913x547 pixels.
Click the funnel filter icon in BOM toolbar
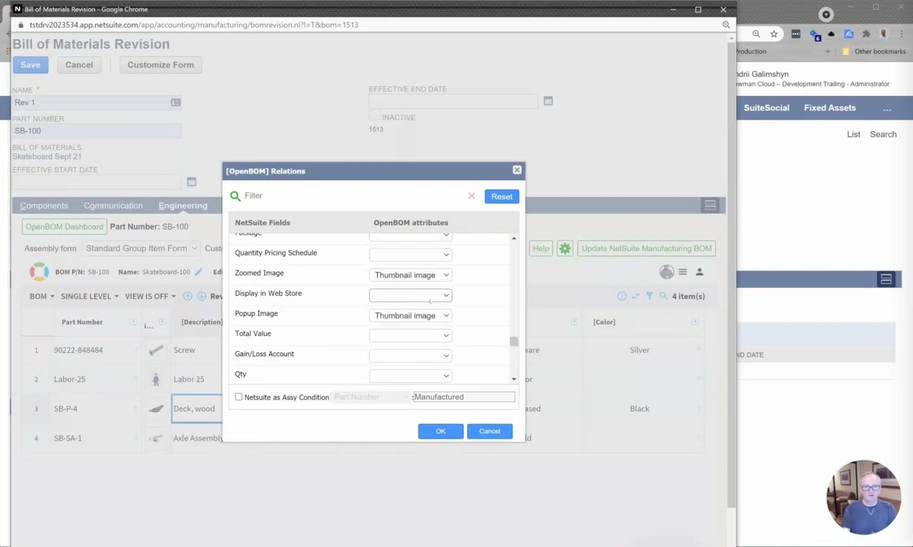coord(649,296)
